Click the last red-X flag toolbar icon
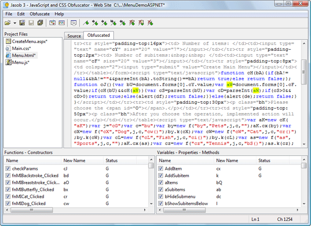311x226 pixels. click(150, 23)
